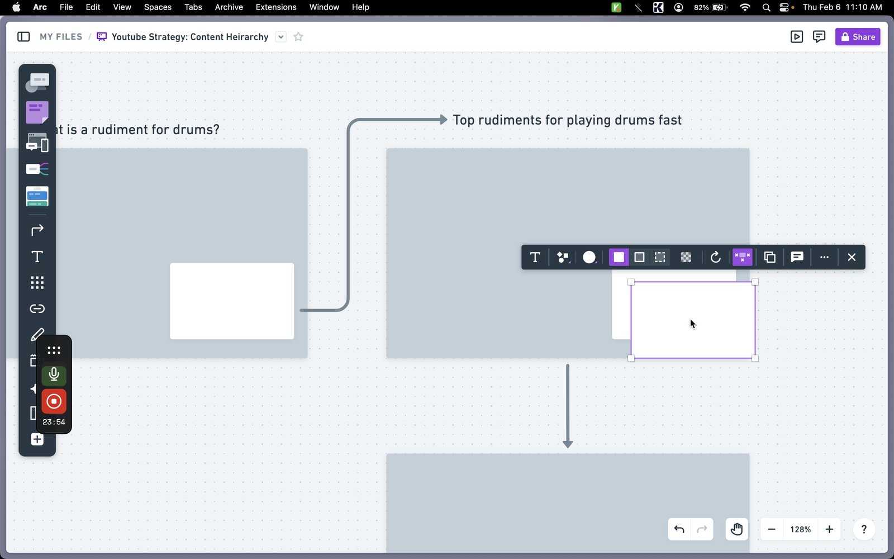Toggle the transparency checkerboard option
Screen dimensions: 894x559
point(686,257)
